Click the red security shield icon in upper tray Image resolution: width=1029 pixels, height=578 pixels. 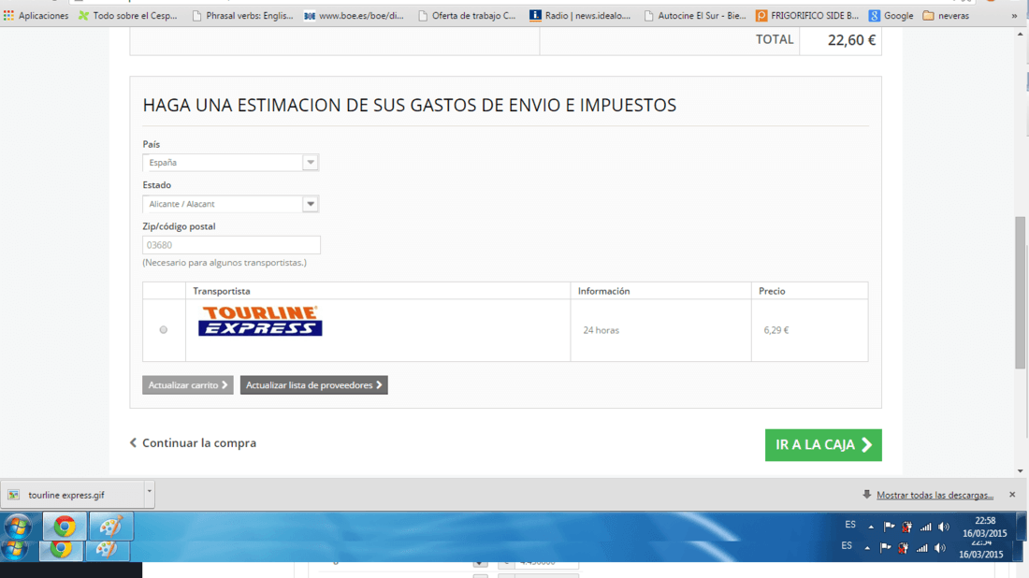coord(907,527)
